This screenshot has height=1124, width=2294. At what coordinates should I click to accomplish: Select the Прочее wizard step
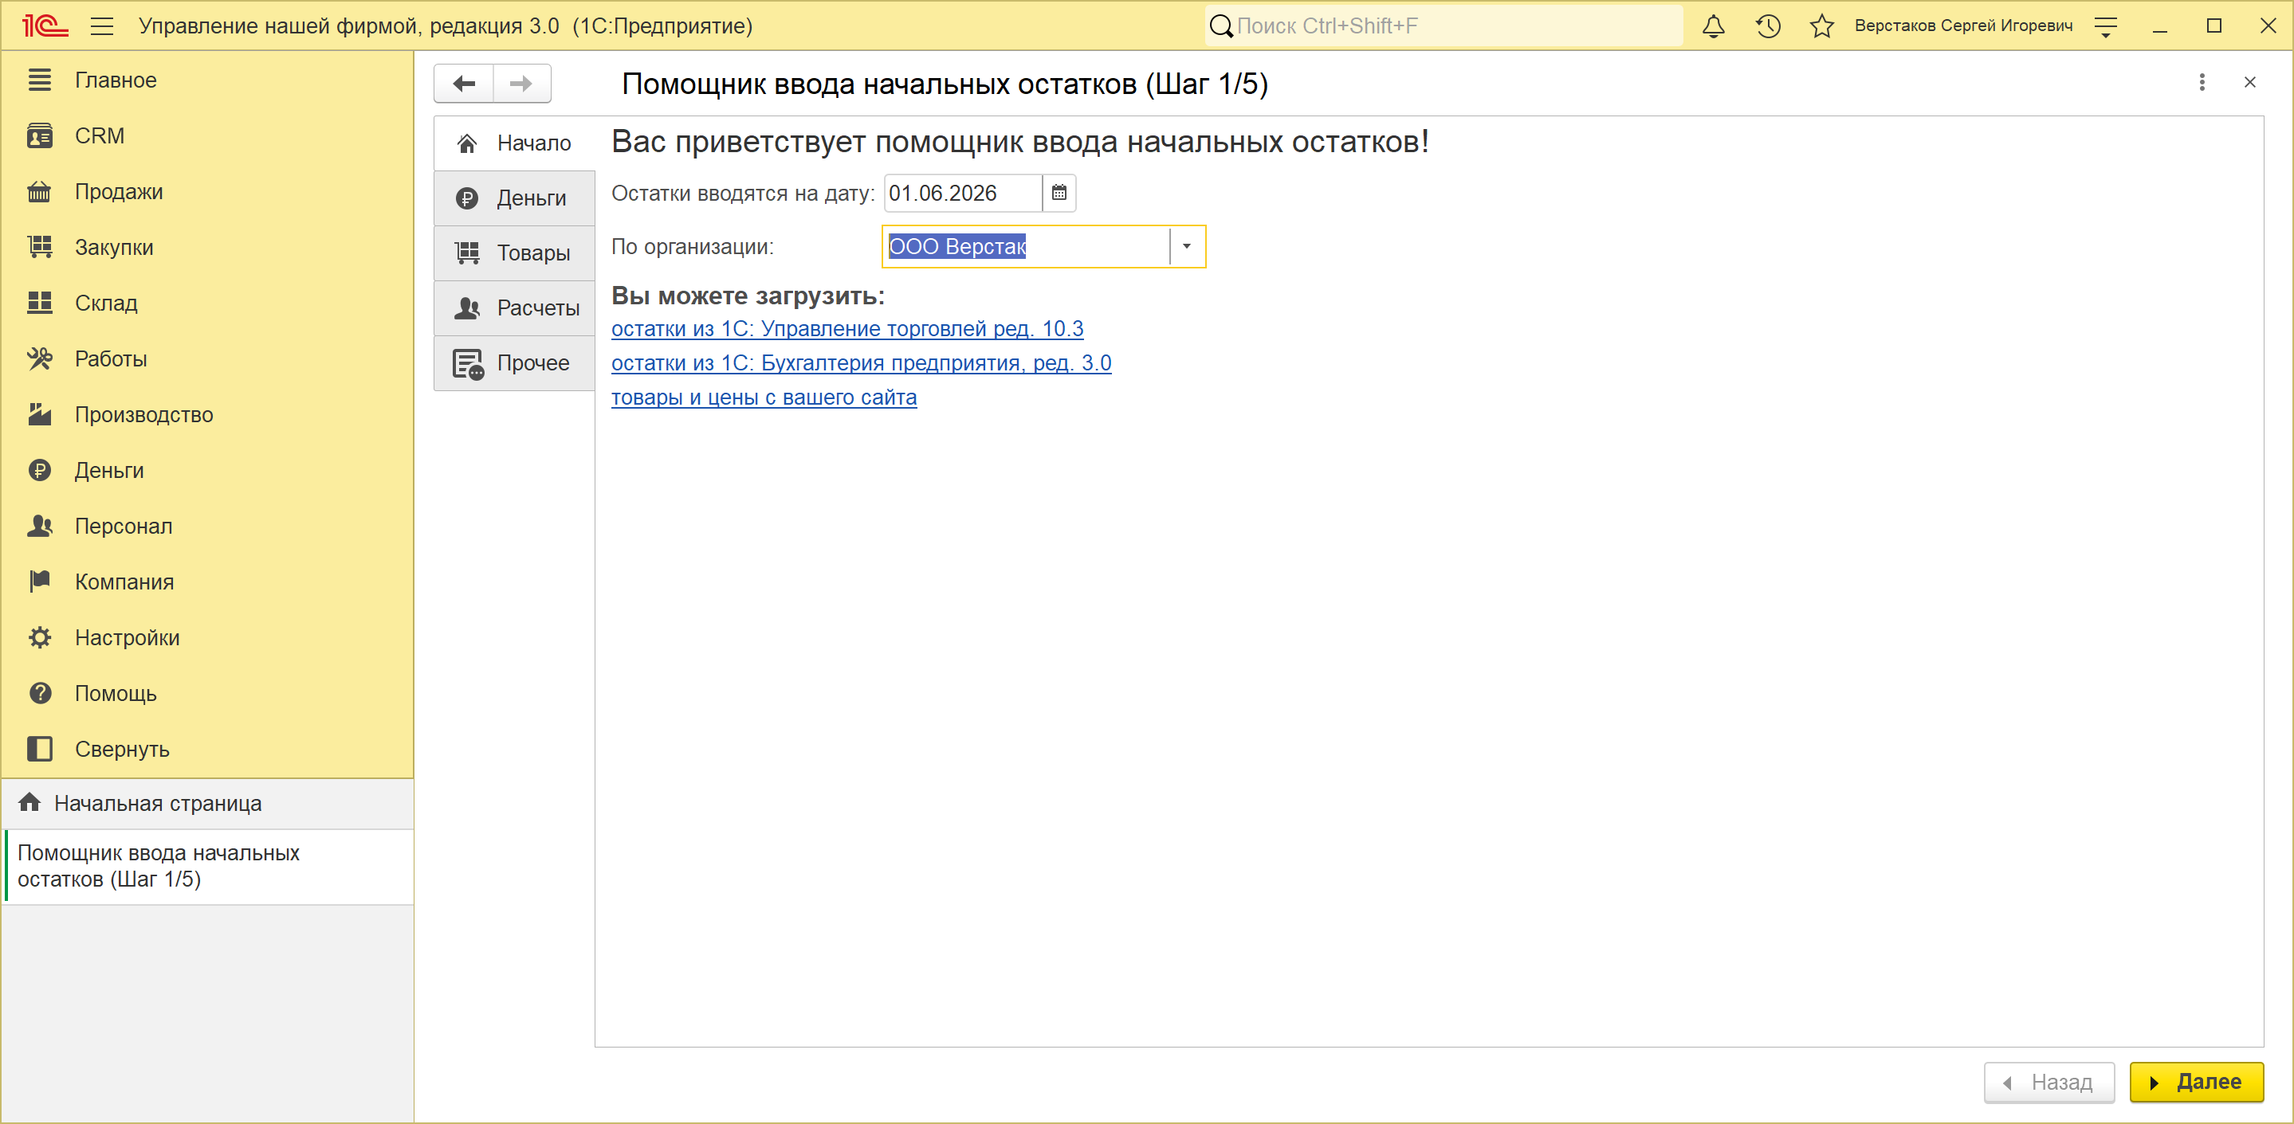tap(515, 364)
